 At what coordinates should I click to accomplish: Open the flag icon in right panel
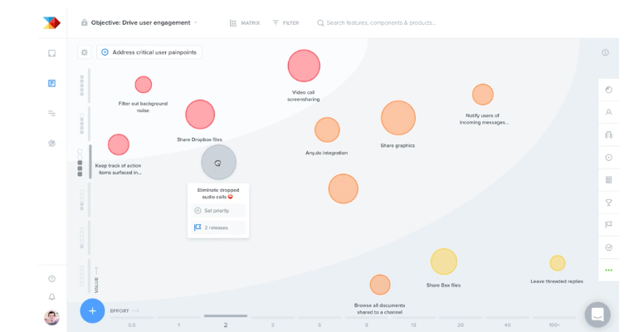click(x=608, y=224)
